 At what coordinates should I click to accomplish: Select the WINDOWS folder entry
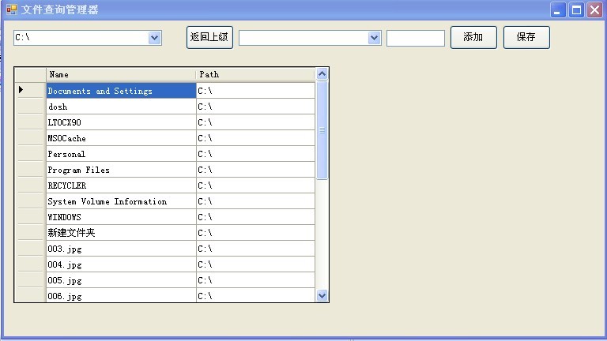tap(121, 217)
